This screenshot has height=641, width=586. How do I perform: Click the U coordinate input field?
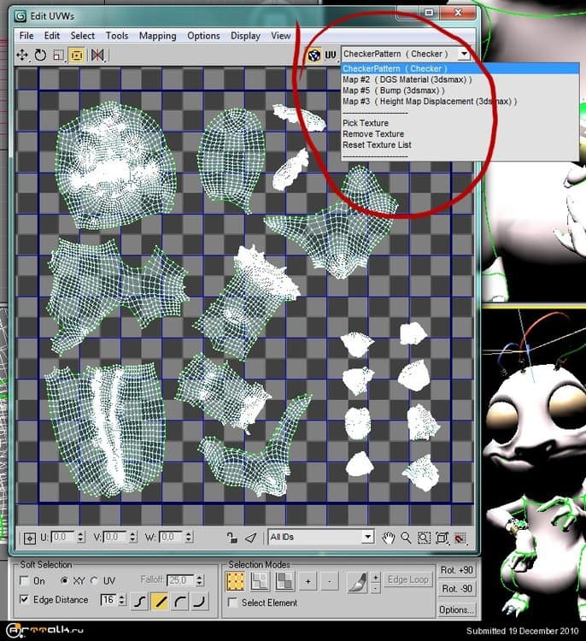pyautogui.click(x=63, y=538)
